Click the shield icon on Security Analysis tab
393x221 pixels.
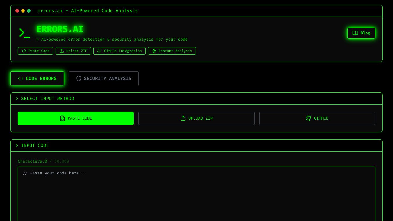click(x=79, y=79)
